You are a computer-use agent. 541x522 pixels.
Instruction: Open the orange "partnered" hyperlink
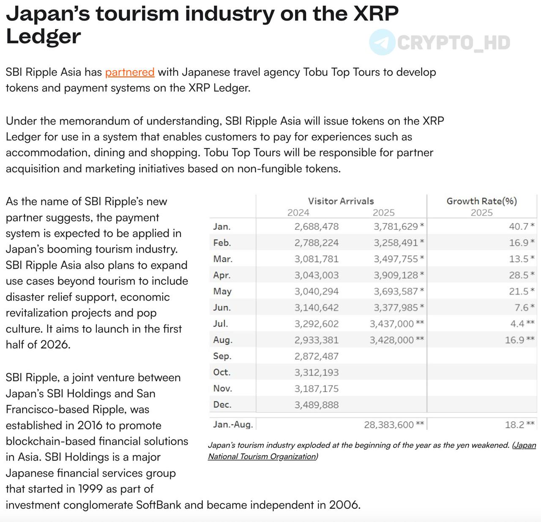tap(130, 72)
